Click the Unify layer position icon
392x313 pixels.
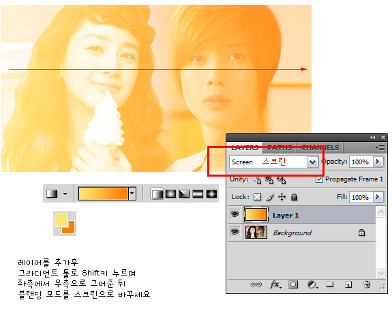pos(257,180)
